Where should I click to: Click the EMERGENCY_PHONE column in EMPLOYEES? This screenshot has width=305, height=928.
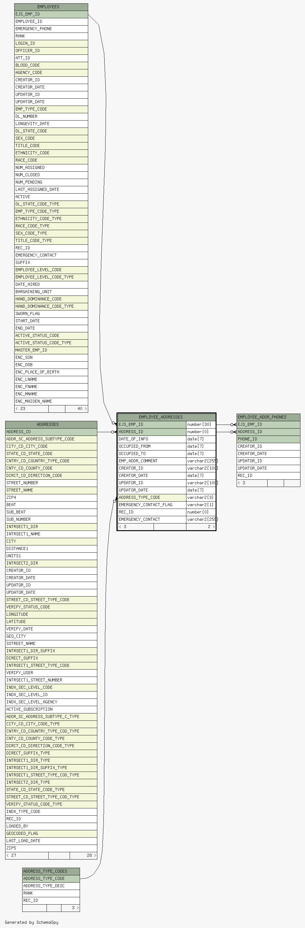[51, 29]
